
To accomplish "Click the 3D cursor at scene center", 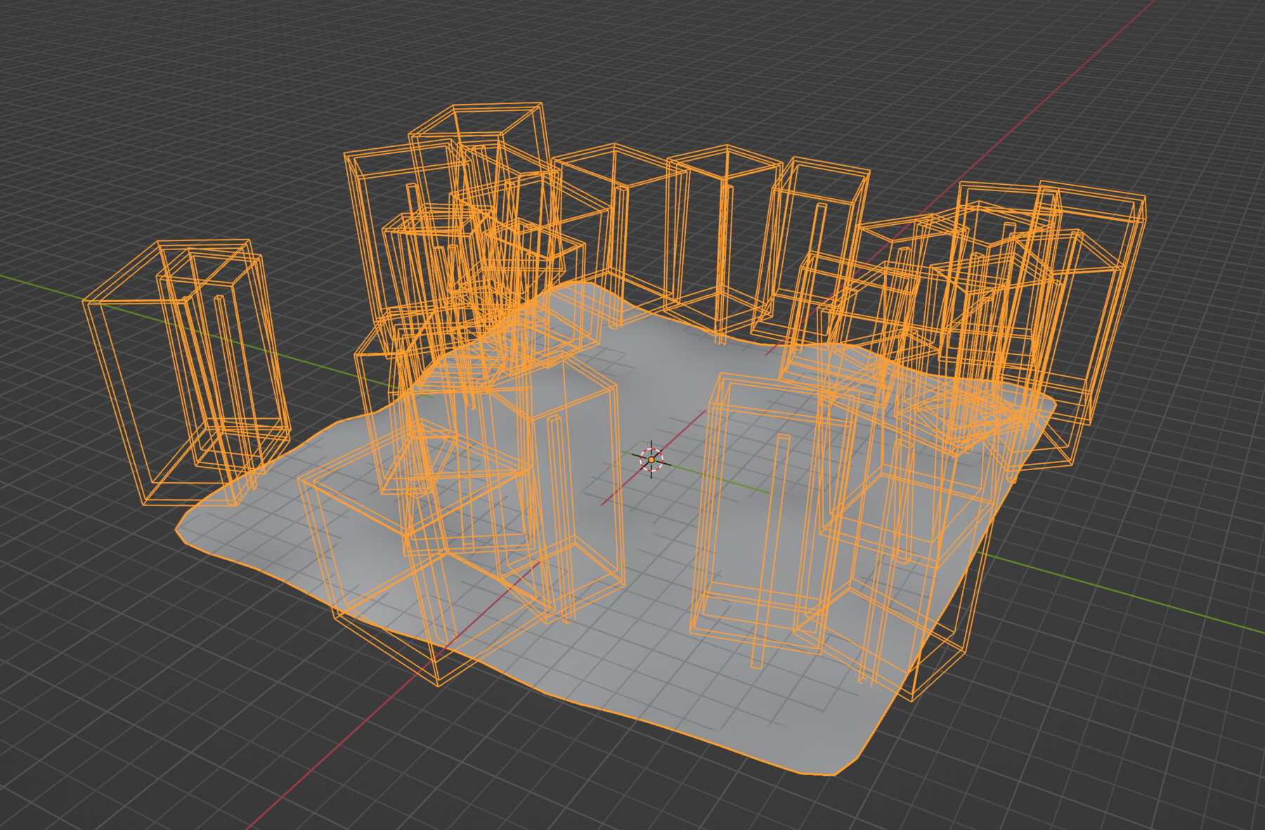I will [x=652, y=458].
